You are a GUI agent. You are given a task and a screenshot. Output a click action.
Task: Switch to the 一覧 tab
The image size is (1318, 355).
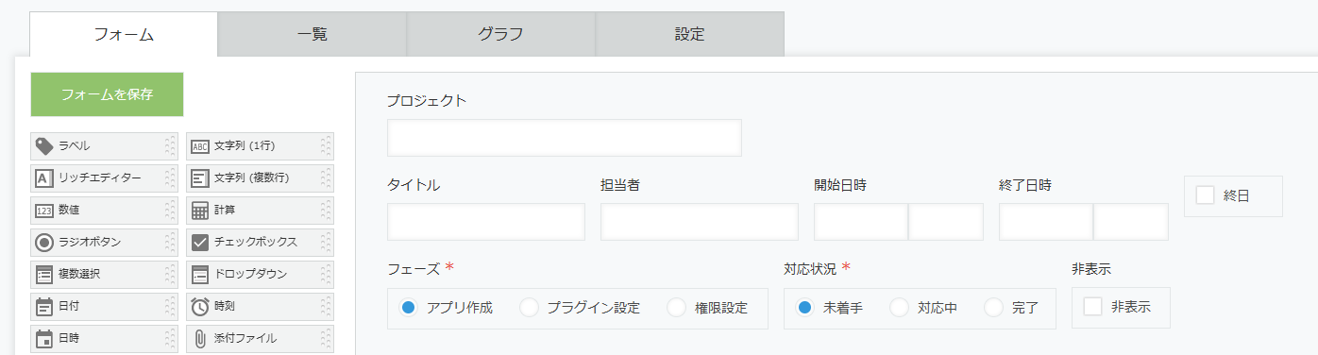click(313, 35)
